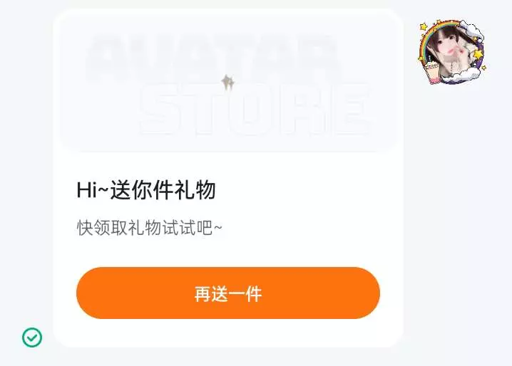Open the gift message card body
The image size is (512, 366).
[x=228, y=178]
